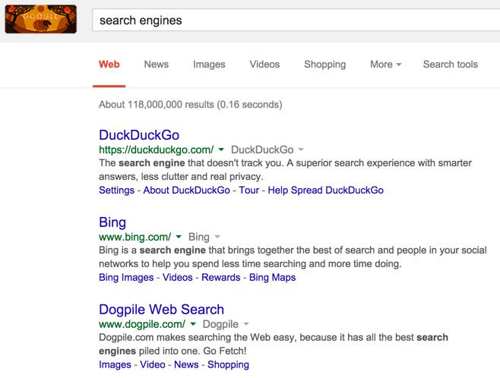The height and width of the screenshot is (378, 500).
Task: Click the gray Dogpile publisher label
Action: tap(220, 324)
